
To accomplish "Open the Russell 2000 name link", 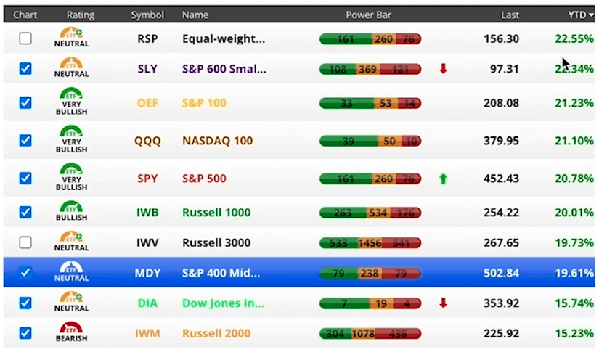I will 216,333.
